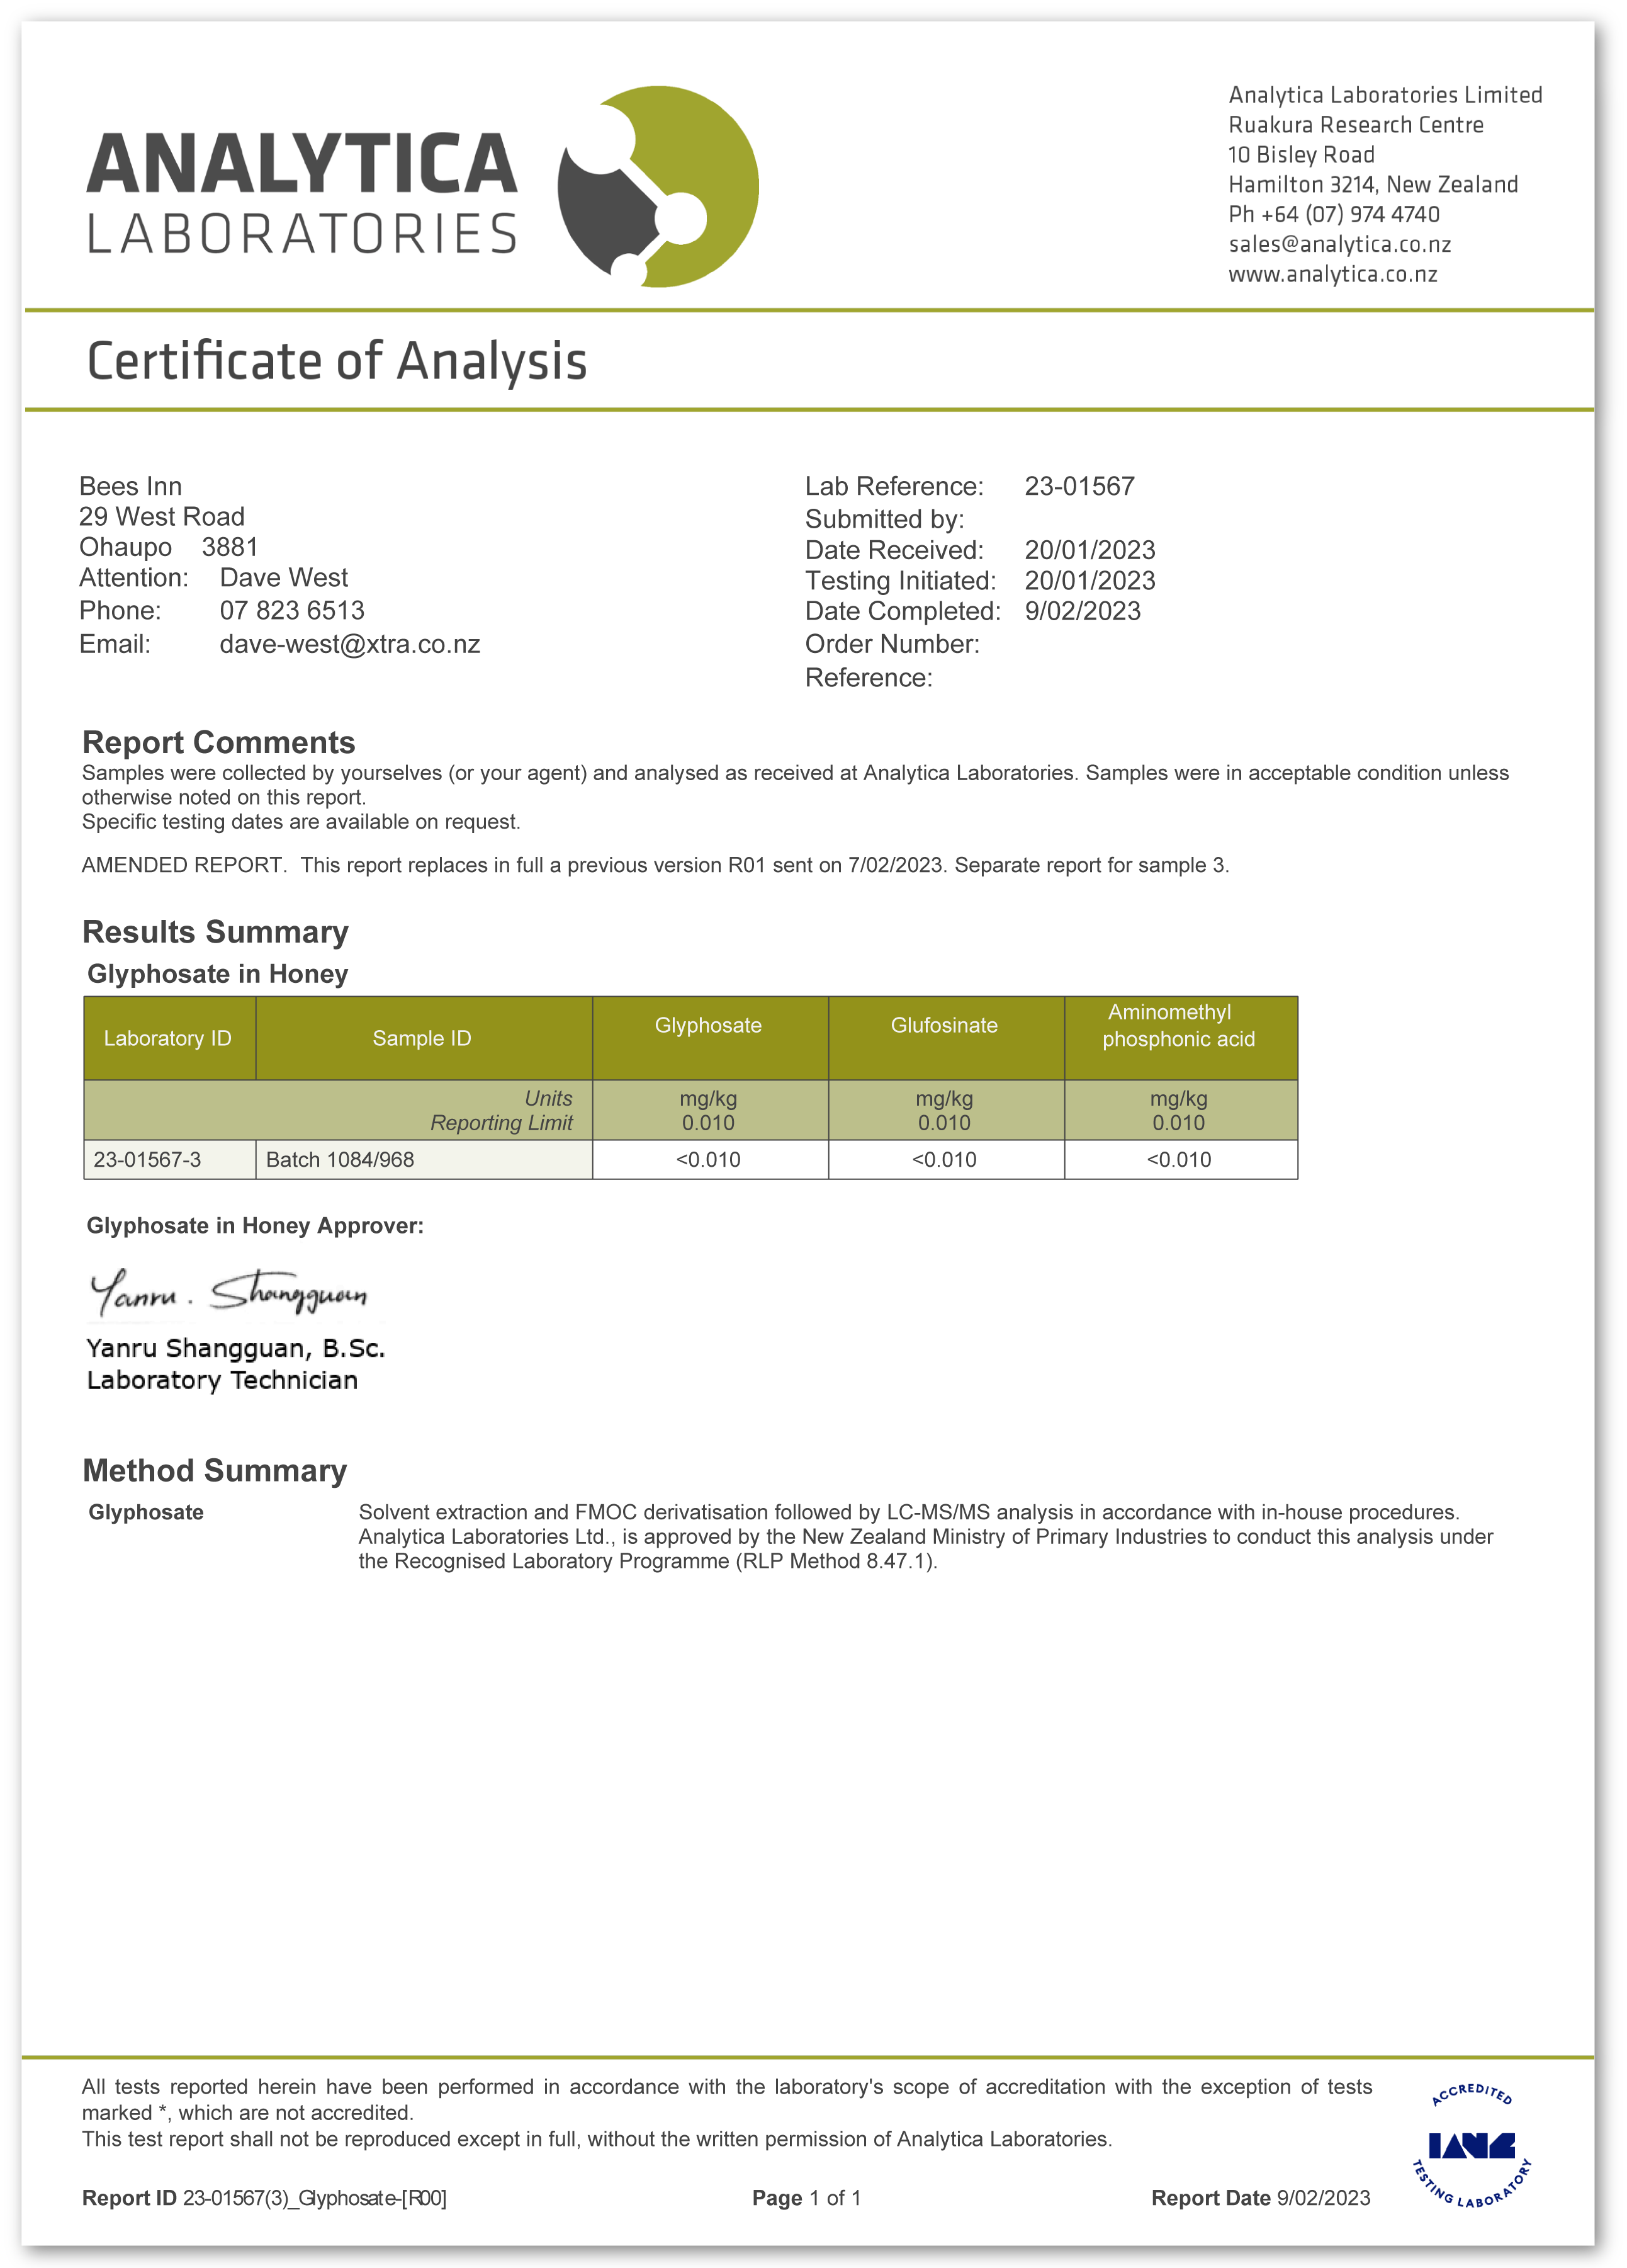Image resolution: width=1627 pixels, height=2268 pixels.
Task: Click the Analytica Laboratories molecule logo
Action: pyautogui.click(x=658, y=187)
